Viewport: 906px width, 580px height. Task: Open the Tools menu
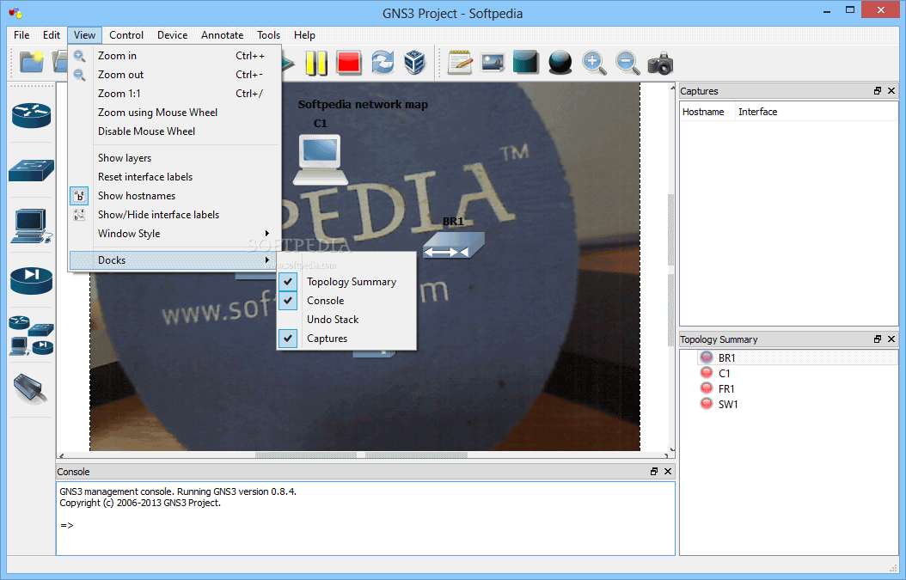click(268, 35)
